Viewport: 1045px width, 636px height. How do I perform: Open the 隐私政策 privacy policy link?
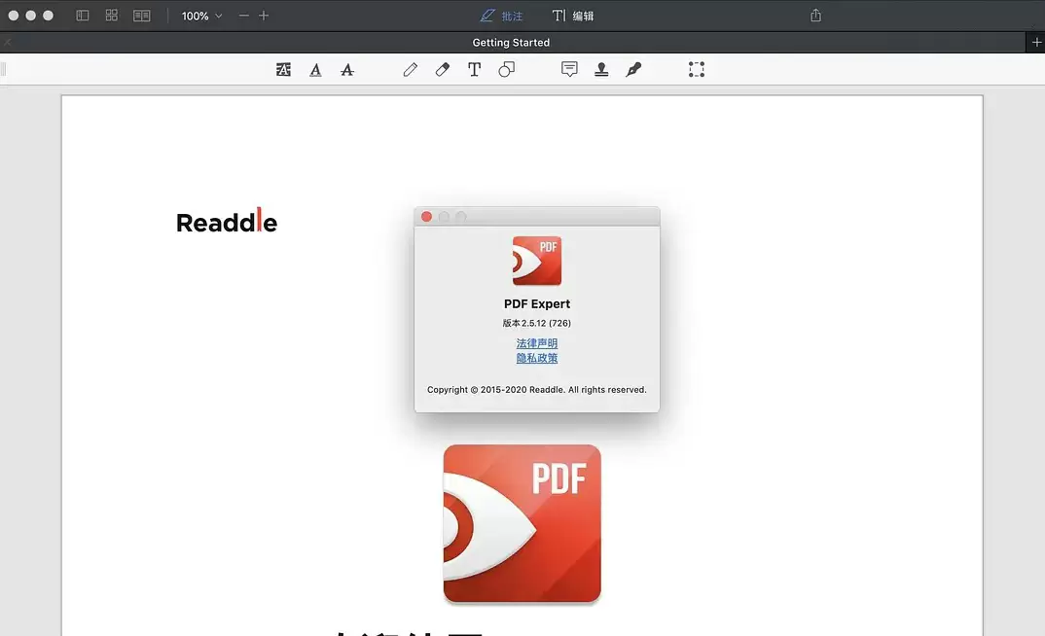pos(537,358)
